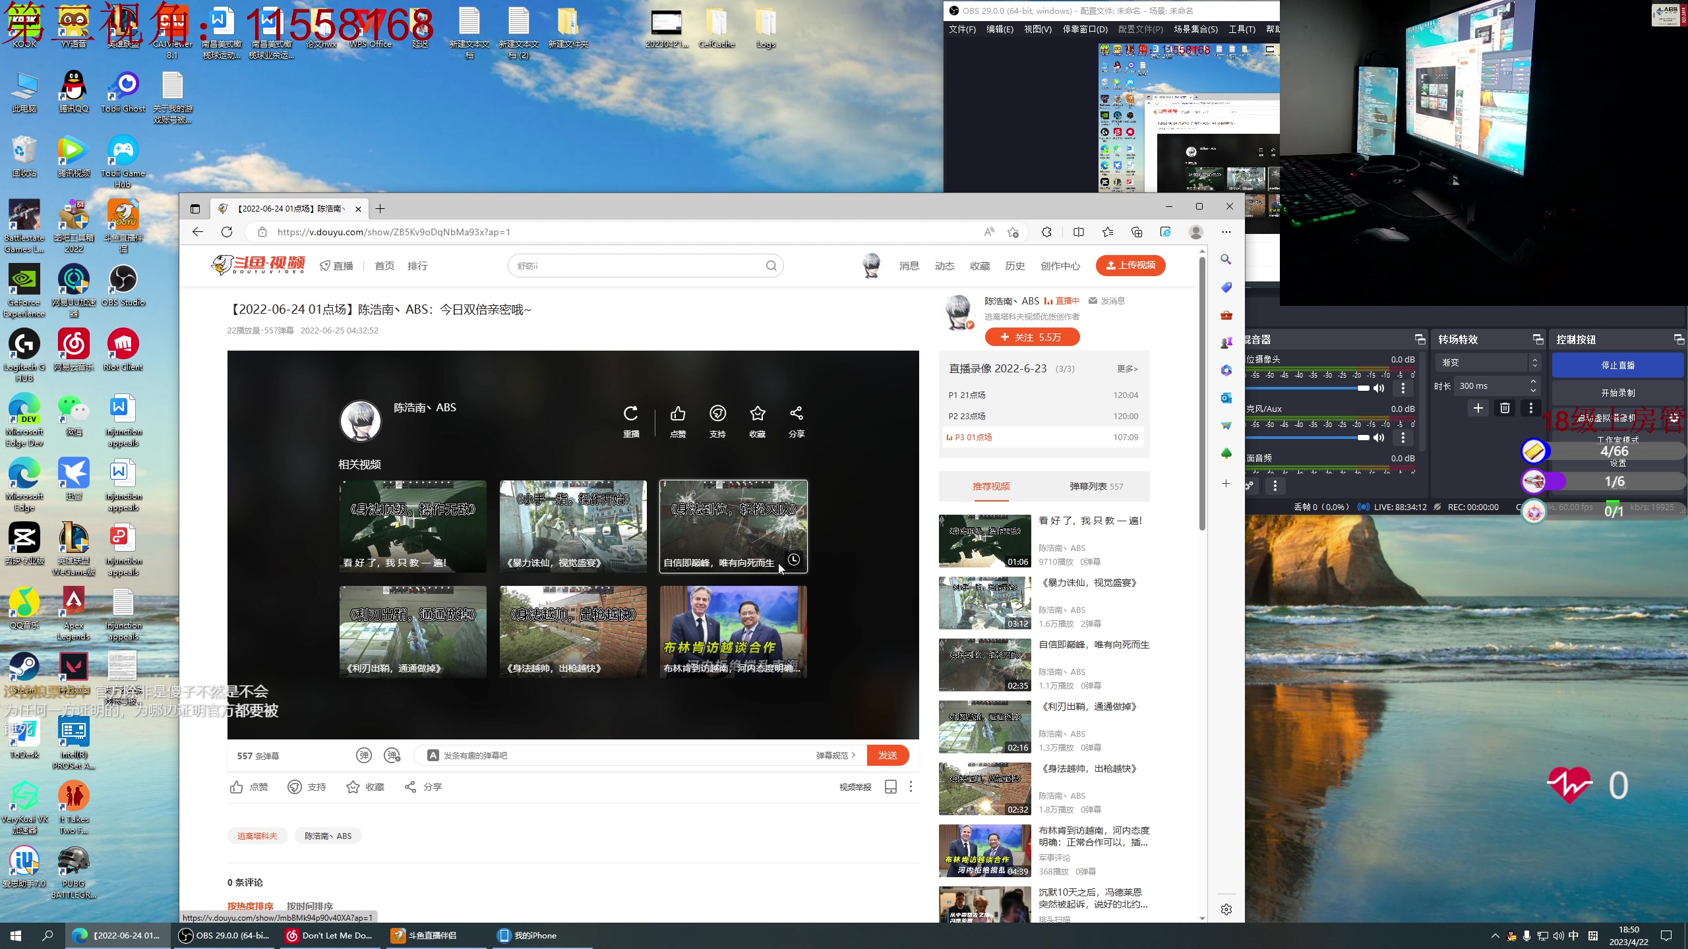Click the 上传视频 upload button
This screenshot has width=1688, height=949.
[1130, 265]
